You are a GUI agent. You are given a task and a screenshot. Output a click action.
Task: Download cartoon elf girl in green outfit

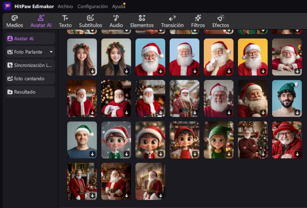[127, 154]
